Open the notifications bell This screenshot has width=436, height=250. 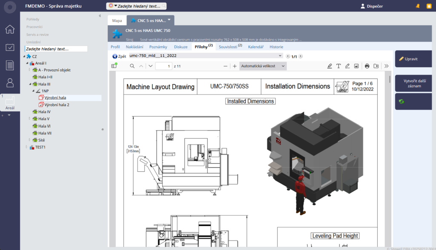point(418,6)
